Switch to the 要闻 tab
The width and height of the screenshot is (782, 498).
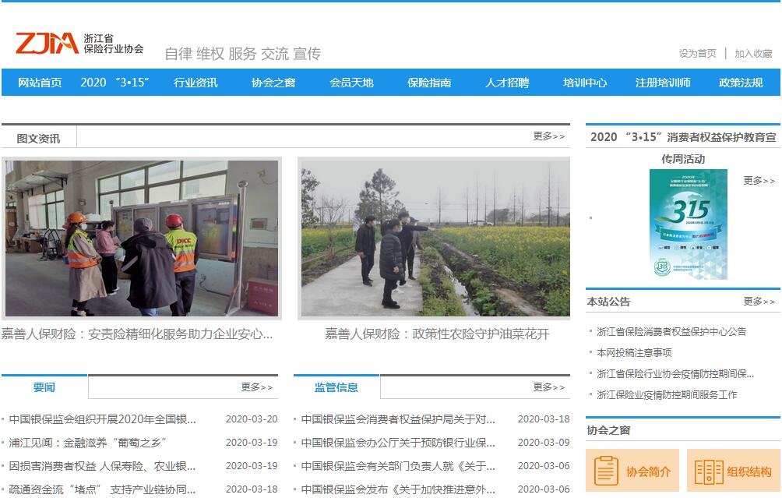44,387
